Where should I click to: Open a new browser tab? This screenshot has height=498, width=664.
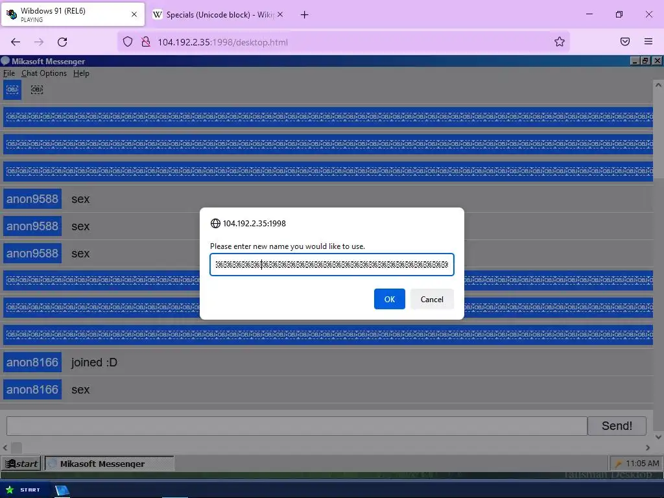[x=304, y=15]
